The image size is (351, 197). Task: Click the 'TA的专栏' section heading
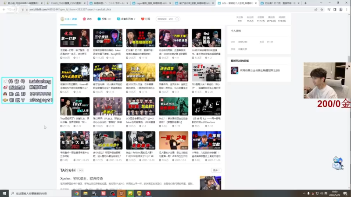pos(68,170)
